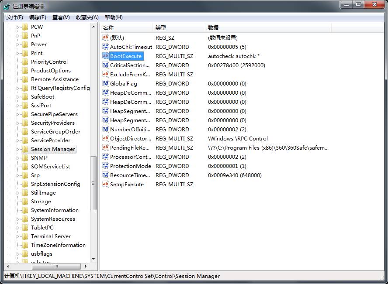Viewport: 388px width, 284px height.
Task: Click the Session Manager folder icon
Action: click(25, 149)
